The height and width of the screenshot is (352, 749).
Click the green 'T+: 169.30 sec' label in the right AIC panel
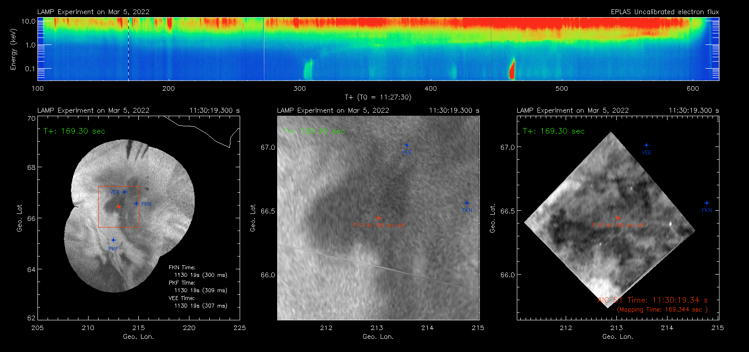554,131
